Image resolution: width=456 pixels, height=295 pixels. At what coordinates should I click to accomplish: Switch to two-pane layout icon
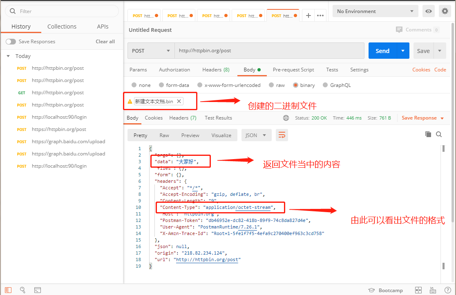pyautogui.click(x=418, y=290)
